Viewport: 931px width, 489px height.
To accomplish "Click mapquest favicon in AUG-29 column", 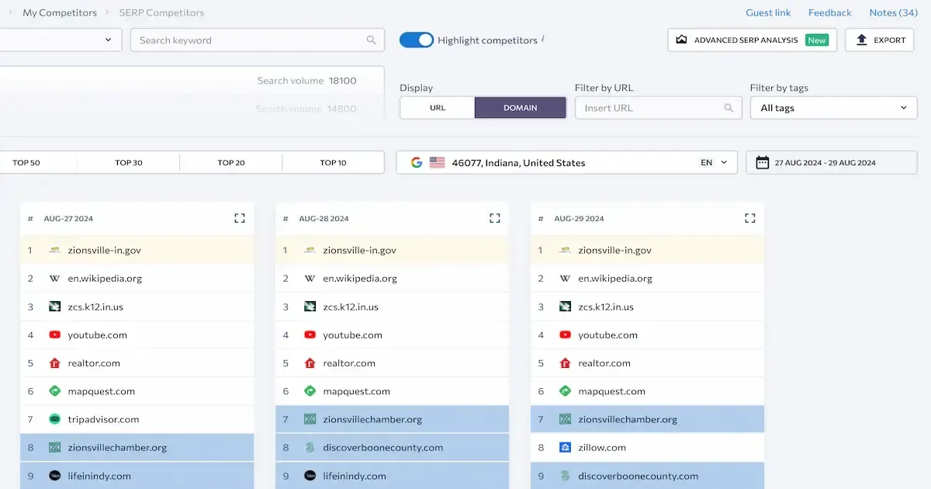I will [x=565, y=391].
